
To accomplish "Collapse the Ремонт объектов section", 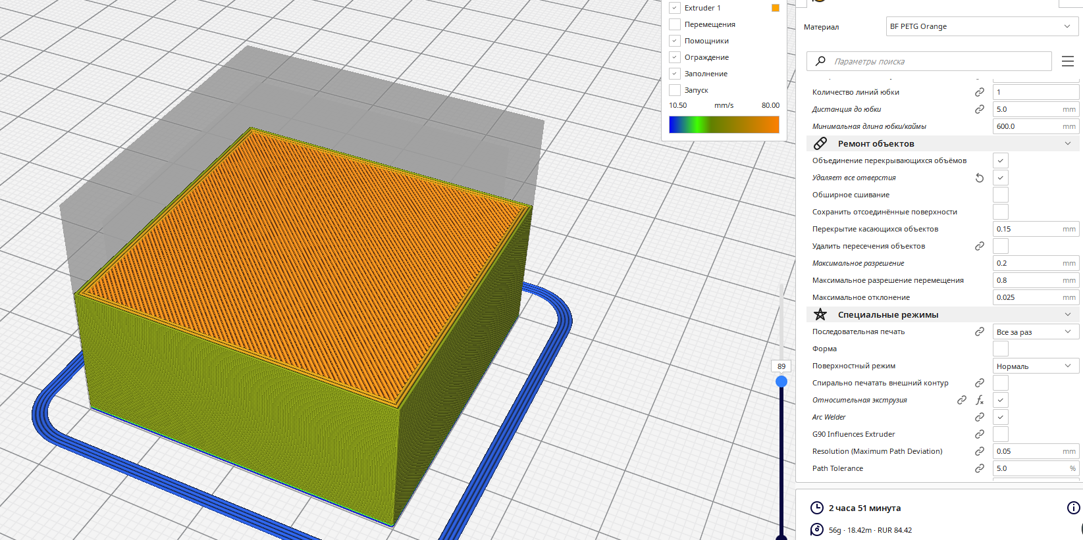I will click(x=1068, y=143).
